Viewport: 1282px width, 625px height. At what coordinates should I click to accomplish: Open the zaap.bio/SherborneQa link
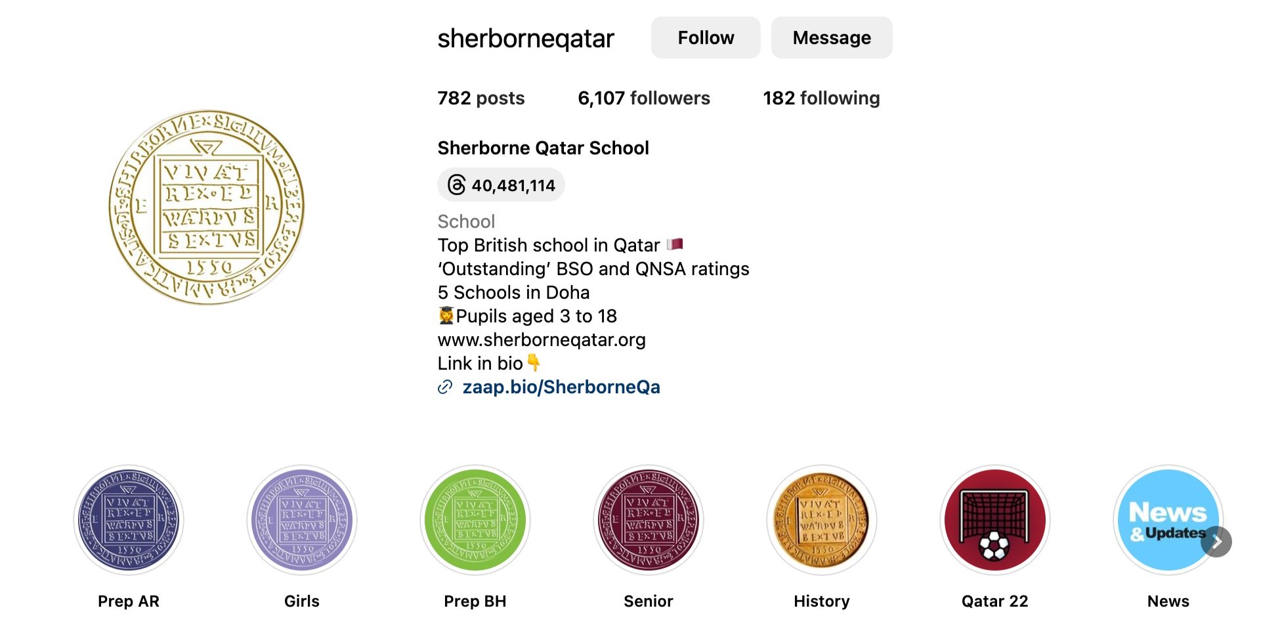point(561,387)
